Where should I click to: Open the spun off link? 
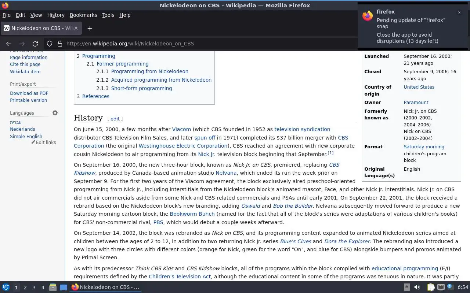click(205, 138)
